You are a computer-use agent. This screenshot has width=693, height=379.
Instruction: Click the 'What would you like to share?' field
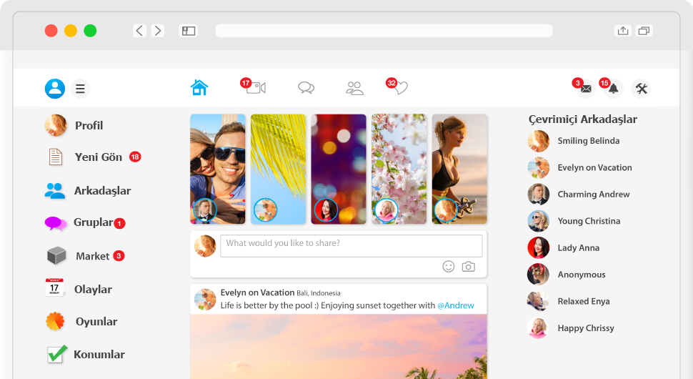pos(350,245)
